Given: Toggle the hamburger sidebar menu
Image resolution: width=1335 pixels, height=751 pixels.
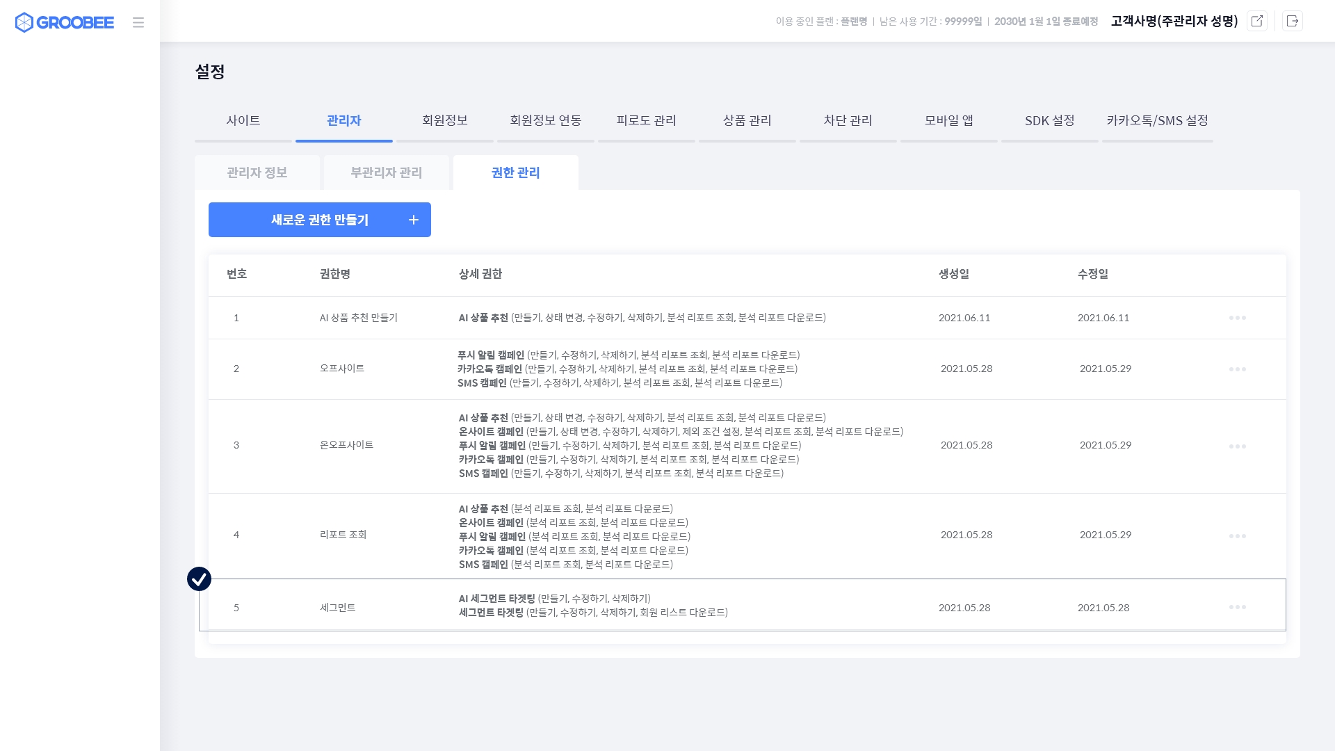Looking at the screenshot, I should (x=138, y=22).
